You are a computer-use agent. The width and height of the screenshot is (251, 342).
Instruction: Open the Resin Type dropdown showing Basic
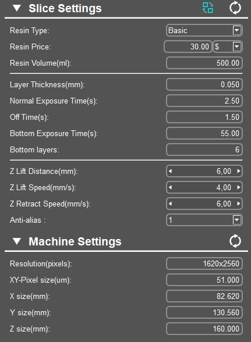204,30
